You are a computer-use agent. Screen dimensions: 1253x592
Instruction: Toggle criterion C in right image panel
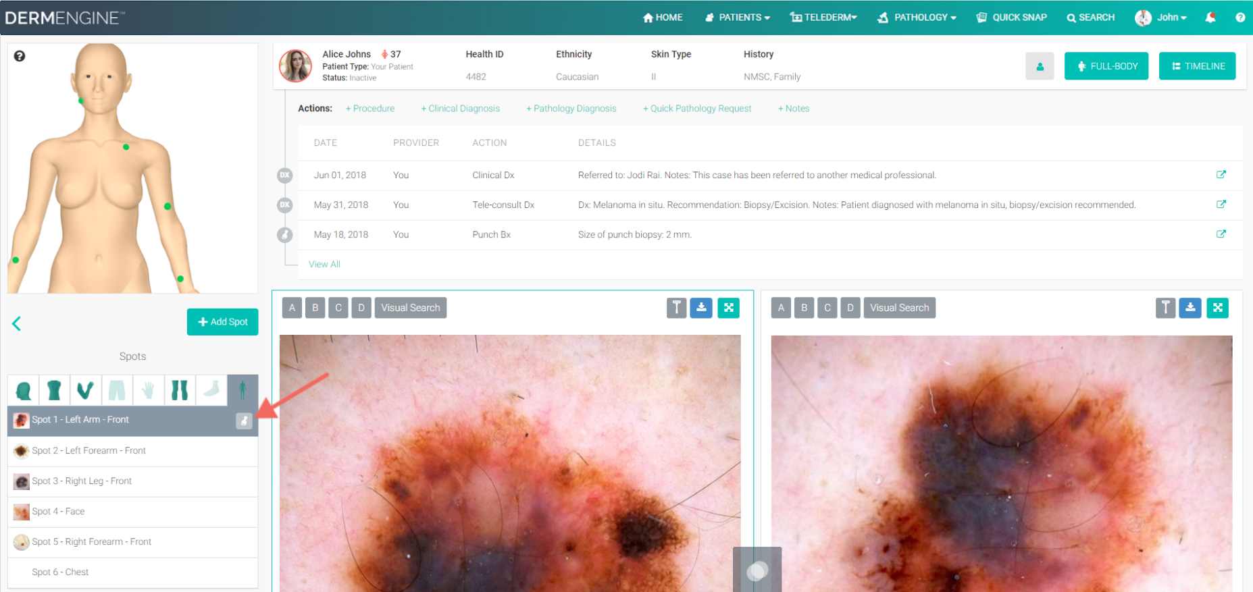tap(827, 308)
